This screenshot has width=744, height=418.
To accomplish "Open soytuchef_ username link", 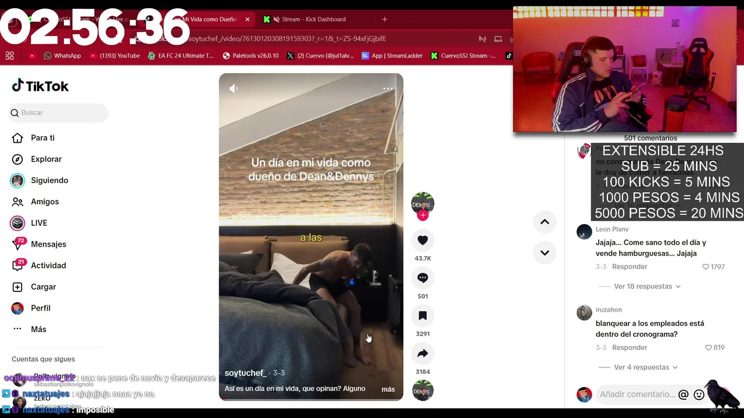I will (245, 373).
